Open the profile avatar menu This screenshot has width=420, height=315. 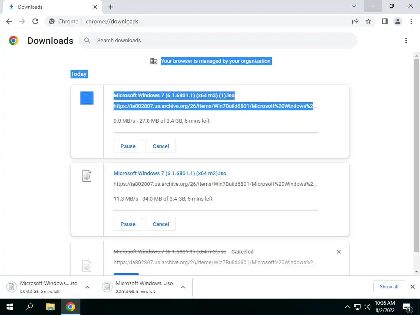(x=398, y=21)
